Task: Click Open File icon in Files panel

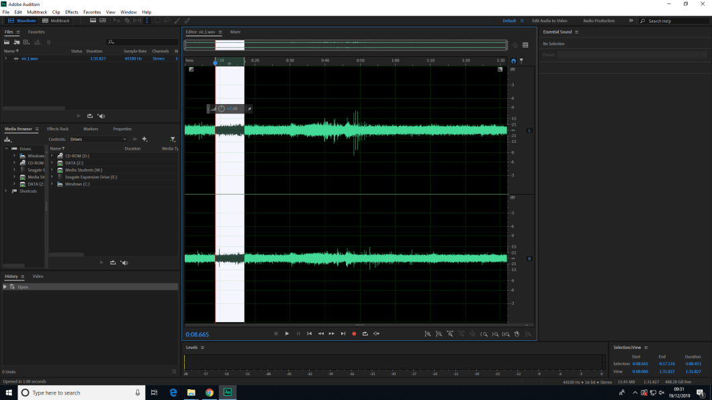Action: pyautogui.click(x=7, y=42)
